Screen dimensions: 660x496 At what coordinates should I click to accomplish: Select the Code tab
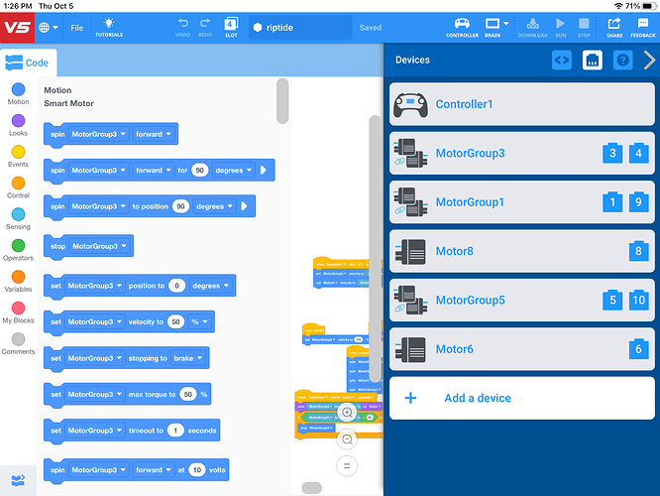pyautogui.click(x=28, y=62)
